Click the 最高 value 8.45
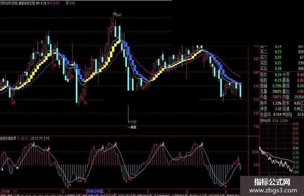Screen dimensions: 304x196 tap(300, 80)
